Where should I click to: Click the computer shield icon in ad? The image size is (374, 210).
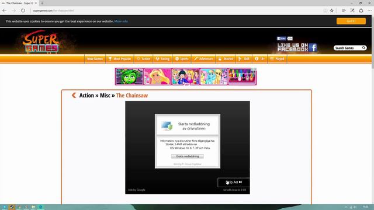click(167, 126)
